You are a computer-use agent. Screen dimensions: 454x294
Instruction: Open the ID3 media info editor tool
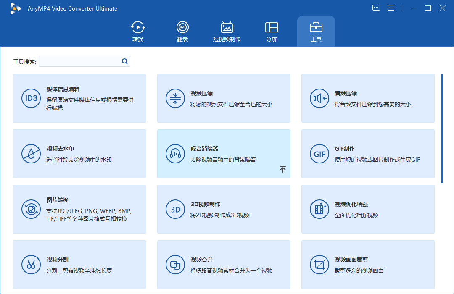(79, 98)
